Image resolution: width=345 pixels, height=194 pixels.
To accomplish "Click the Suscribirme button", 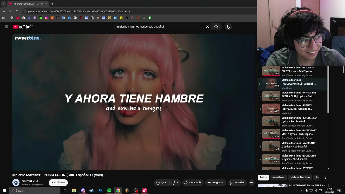I will coord(58,182).
